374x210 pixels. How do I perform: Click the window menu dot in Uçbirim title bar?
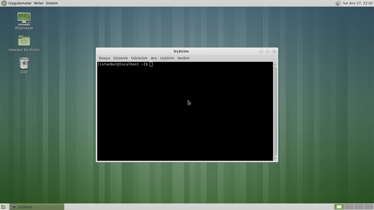click(100, 51)
